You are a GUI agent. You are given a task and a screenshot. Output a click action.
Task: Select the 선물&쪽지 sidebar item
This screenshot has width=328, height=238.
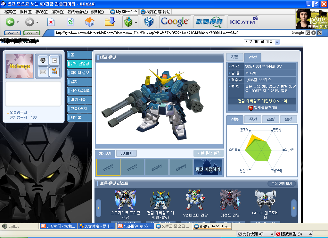click(80, 108)
